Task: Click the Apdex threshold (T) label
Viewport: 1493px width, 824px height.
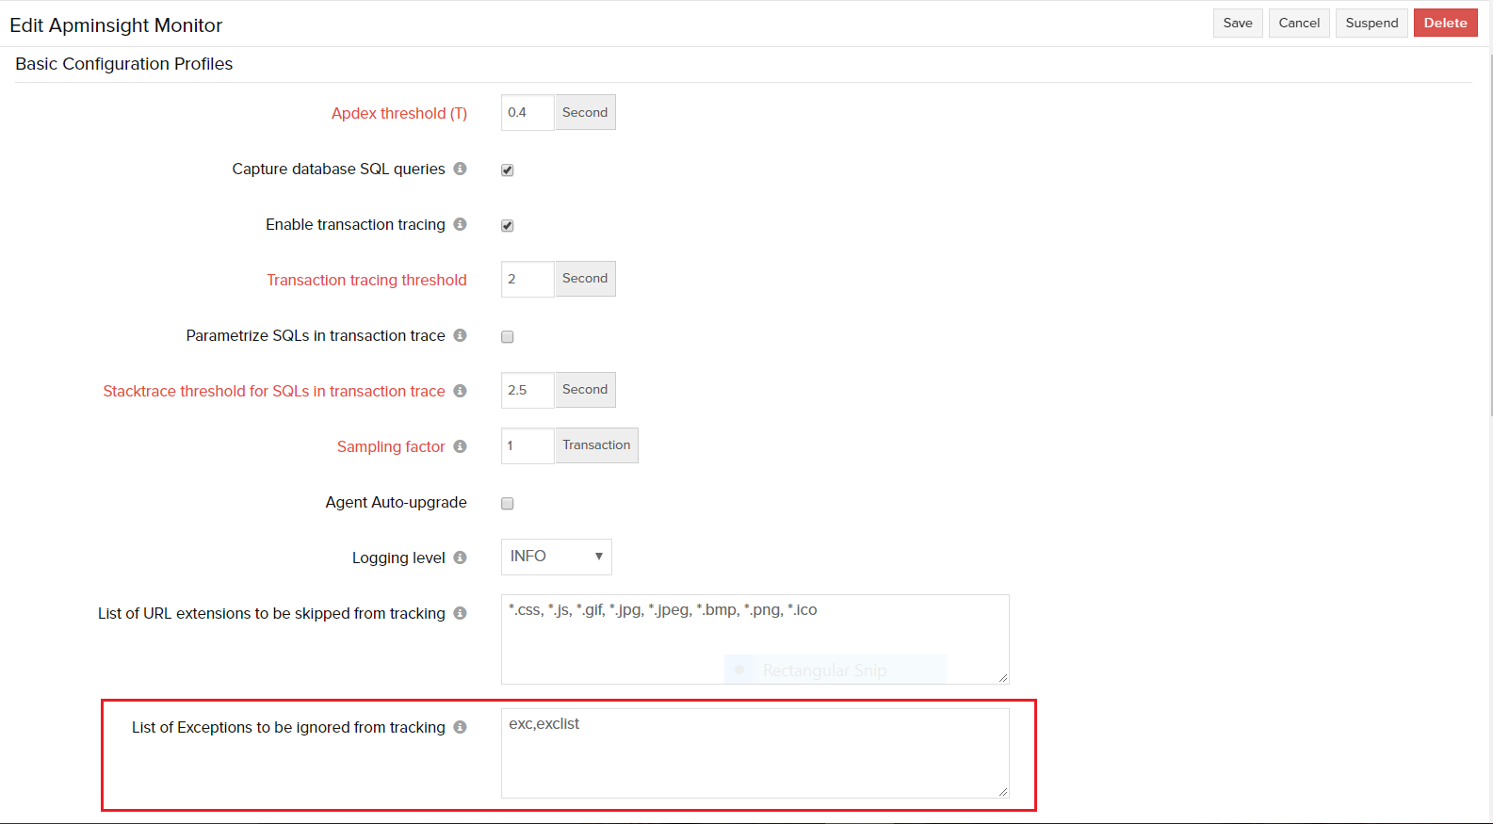Action: pyautogui.click(x=399, y=113)
